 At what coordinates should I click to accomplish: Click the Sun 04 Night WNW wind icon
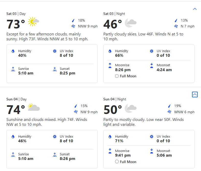169,112
